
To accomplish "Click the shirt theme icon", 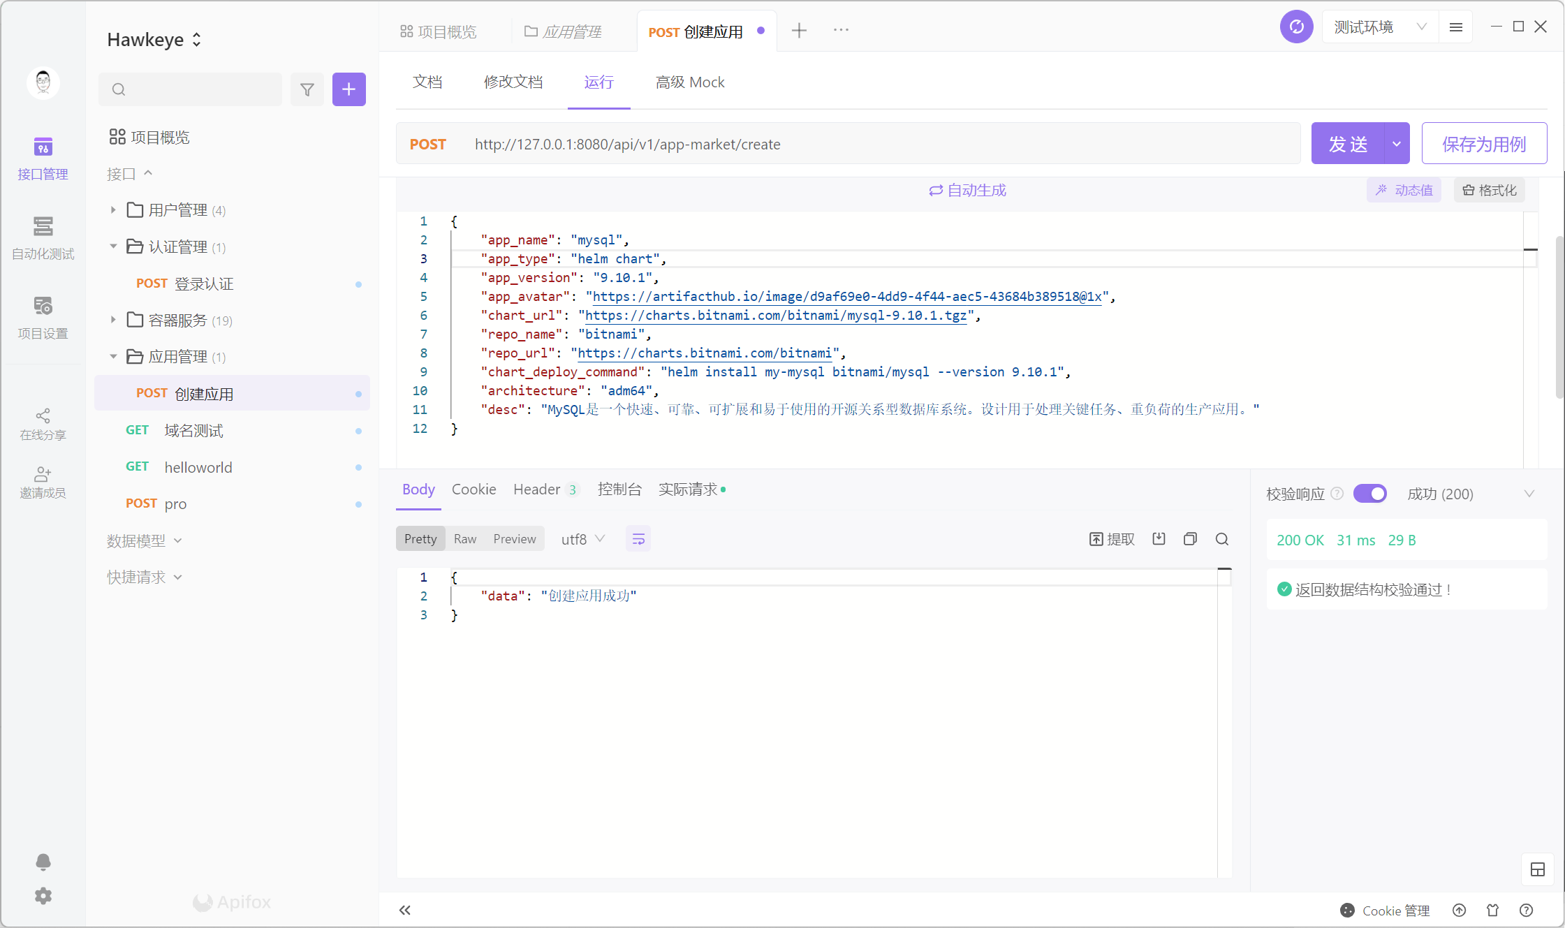I will click(x=1493, y=910).
